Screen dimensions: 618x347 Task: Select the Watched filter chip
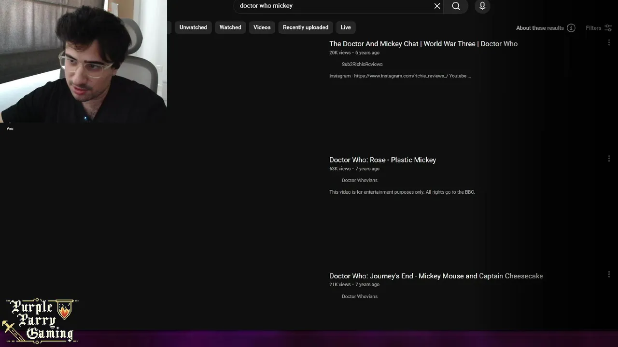pyautogui.click(x=230, y=27)
